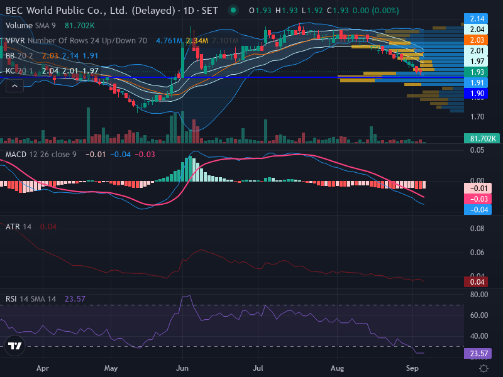Click the Aug label on time axis

337,368
